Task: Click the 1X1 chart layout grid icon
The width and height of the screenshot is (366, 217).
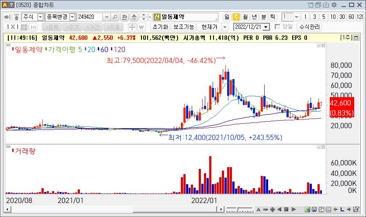Action: (x=24, y=27)
